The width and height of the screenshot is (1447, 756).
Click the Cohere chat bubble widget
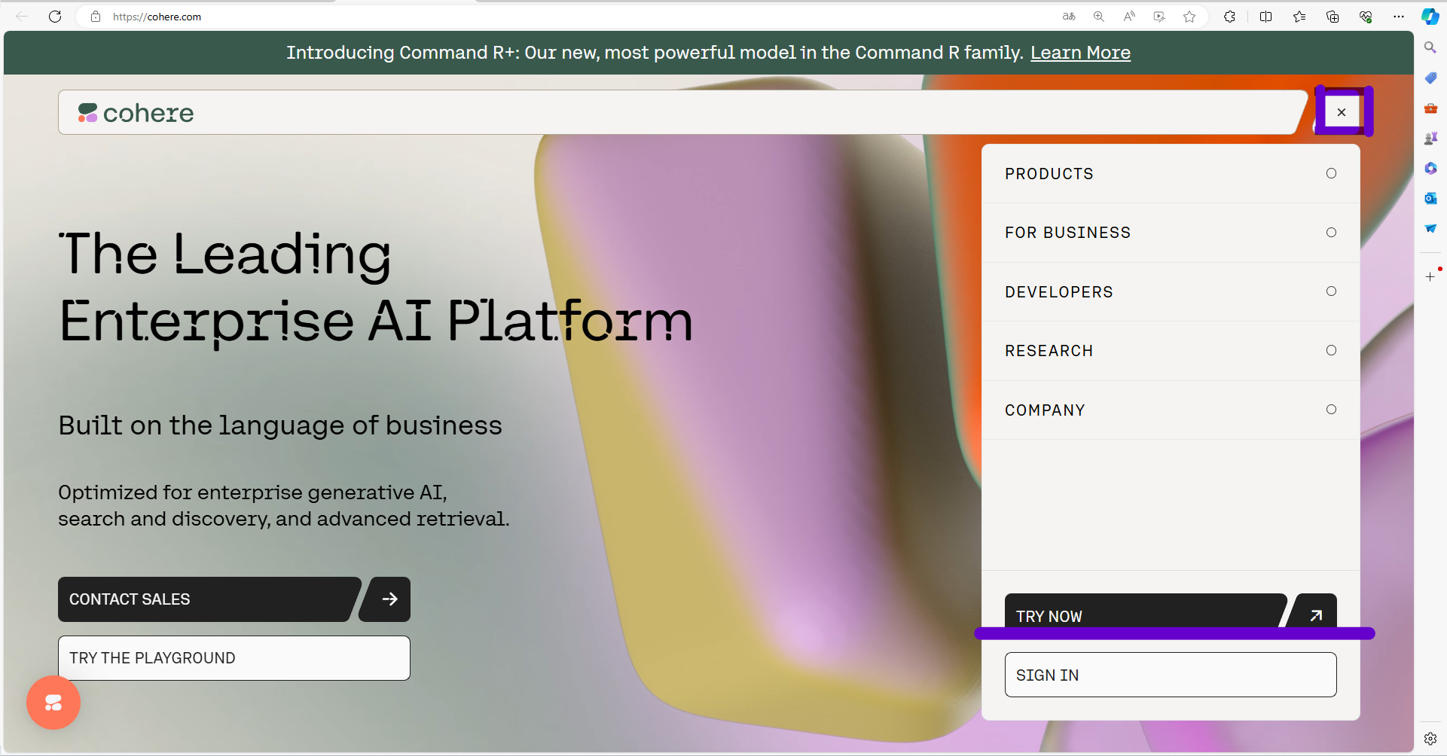(x=53, y=703)
